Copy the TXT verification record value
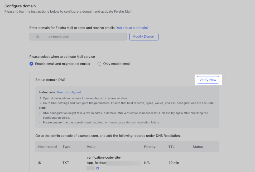Image resolution: width=255 pixels, height=172 pixels. point(97,168)
